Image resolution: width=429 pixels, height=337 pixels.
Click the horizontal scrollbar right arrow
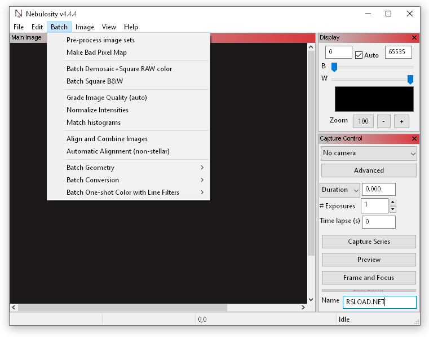coord(303,308)
